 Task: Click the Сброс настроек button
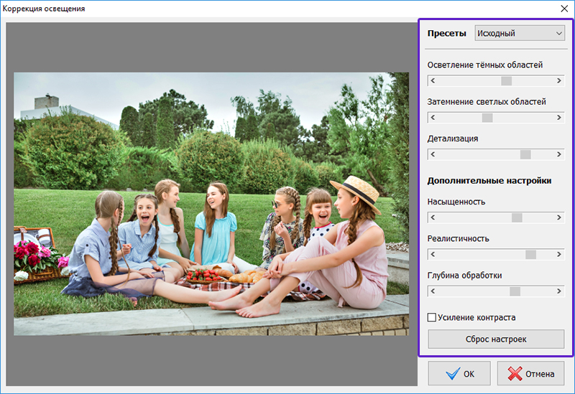point(496,339)
